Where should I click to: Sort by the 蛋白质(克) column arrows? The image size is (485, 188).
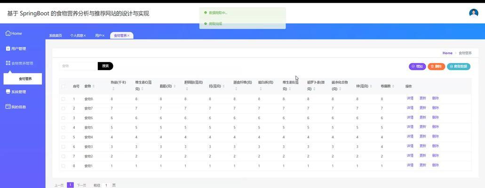coord(261,89)
